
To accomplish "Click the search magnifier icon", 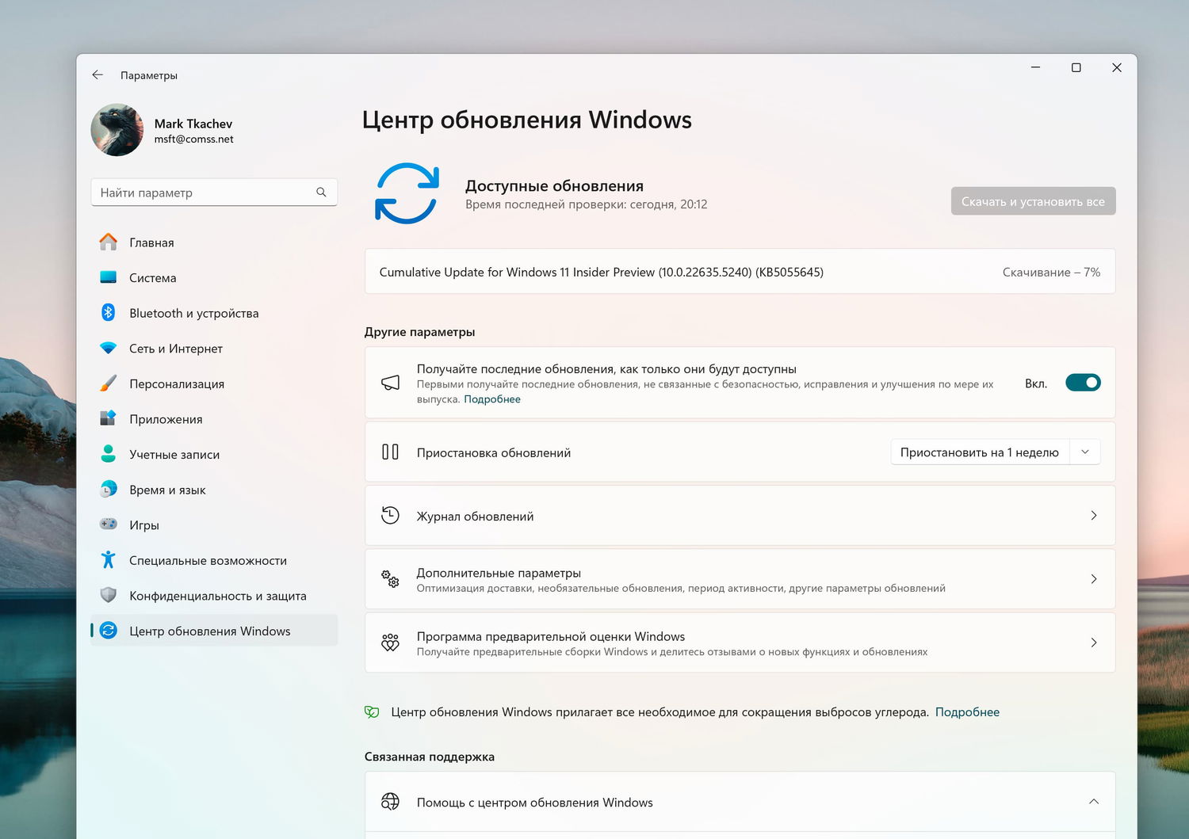I will [321, 193].
